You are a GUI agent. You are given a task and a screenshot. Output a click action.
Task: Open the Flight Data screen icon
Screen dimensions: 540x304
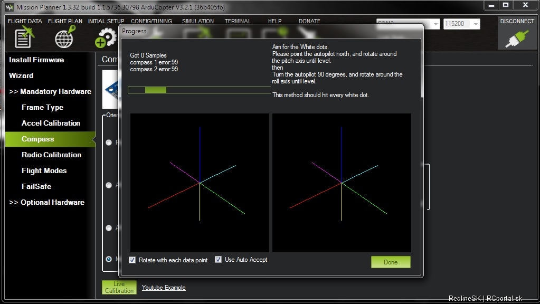[x=24, y=37]
